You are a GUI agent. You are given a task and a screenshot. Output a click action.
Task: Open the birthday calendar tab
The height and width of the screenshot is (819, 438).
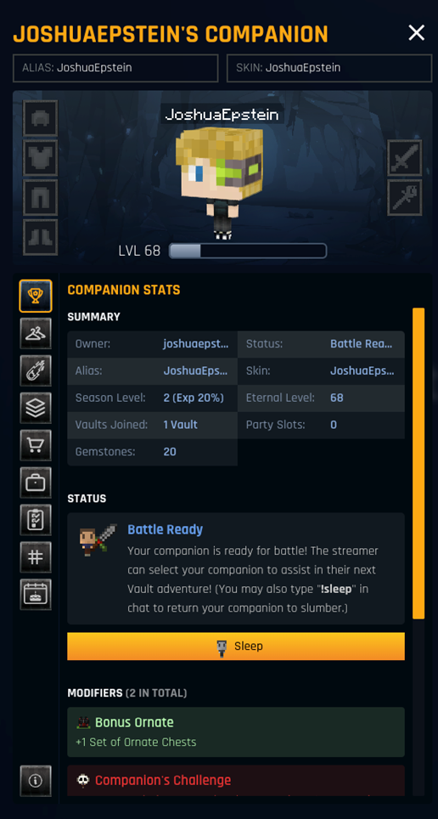tap(36, 595)
